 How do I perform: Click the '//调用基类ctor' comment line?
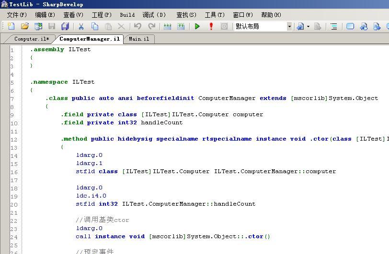tap(102, 220)
